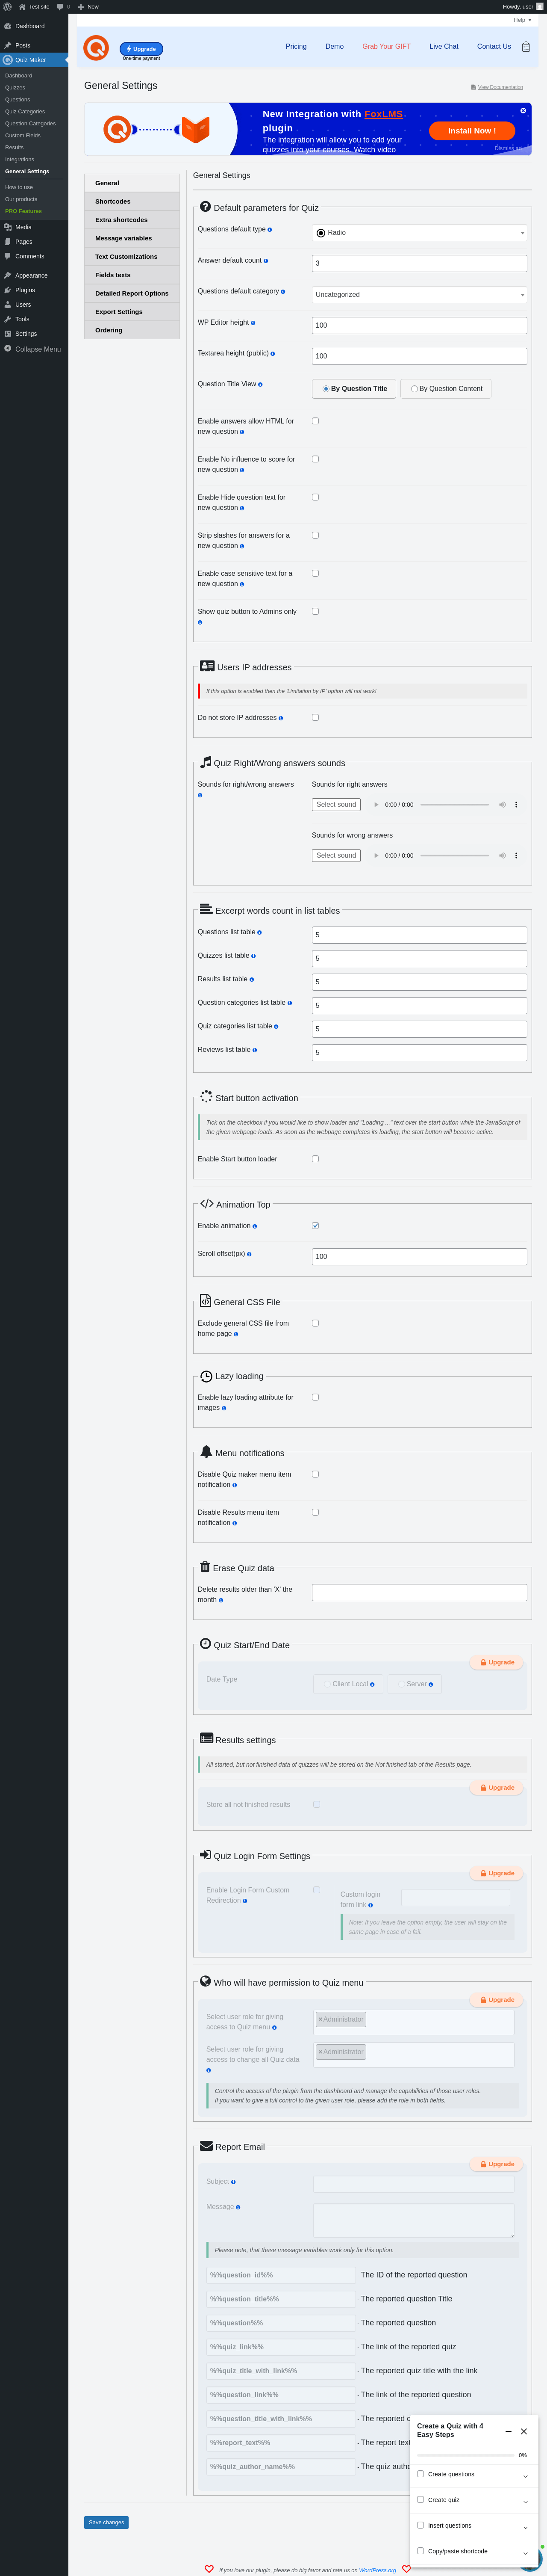Click info icon beside Scroll offset(px)

(x=250, y=1254)
